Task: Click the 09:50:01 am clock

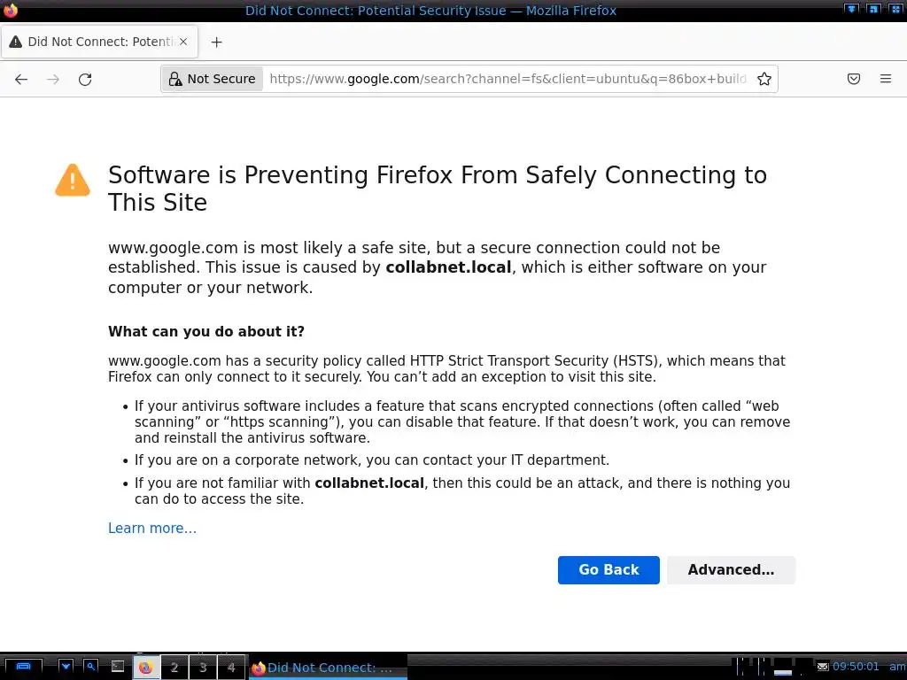Action: pyautogui.click(x=870, y=667)
